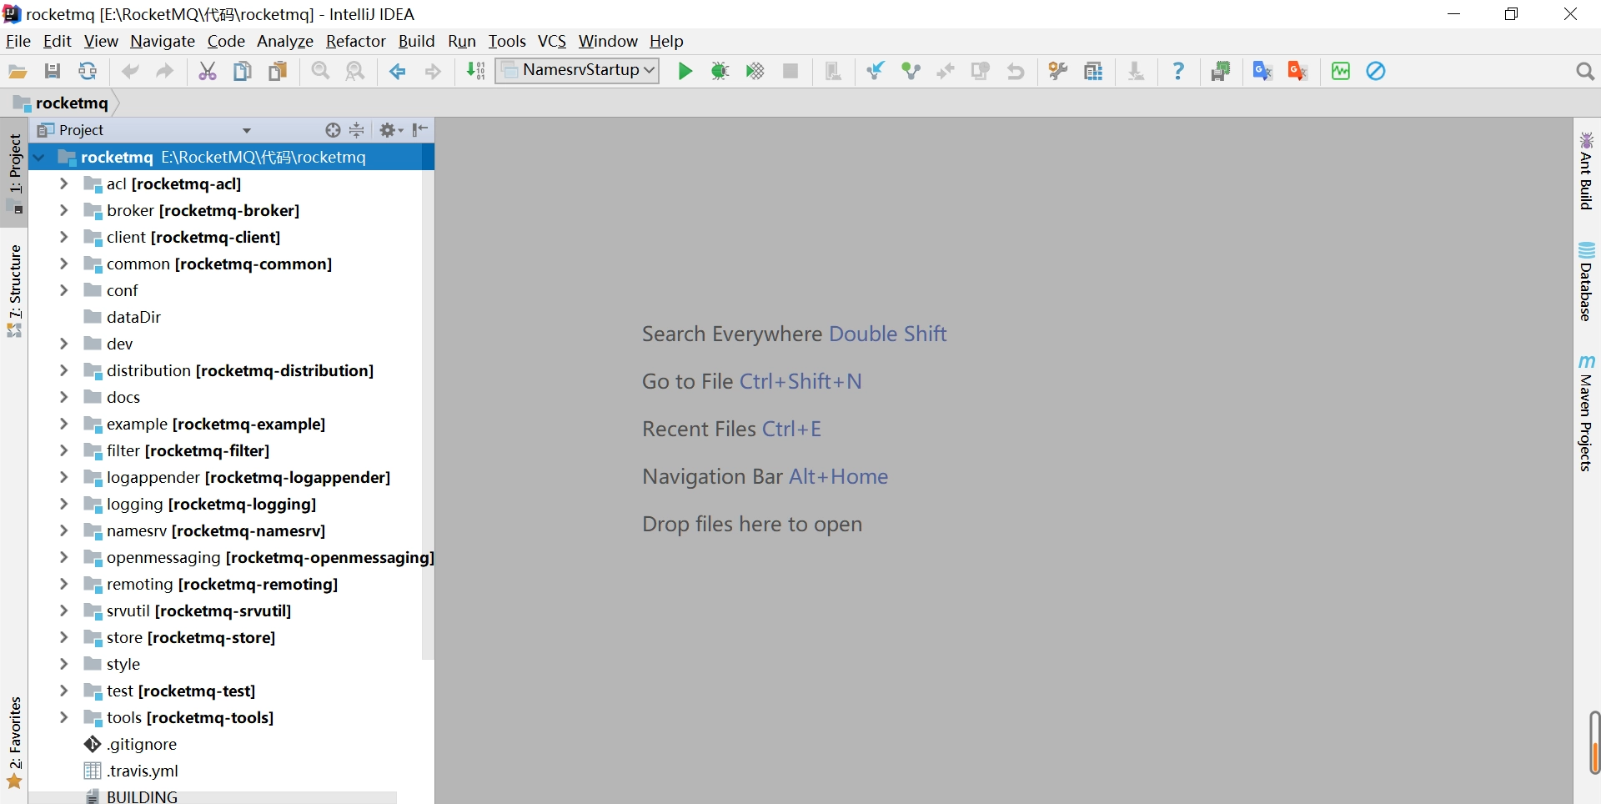This screenshot has height=804, width=1601.
Task: Open the Refactor menu
Action: pyautogui.click(x=356, y=41)
